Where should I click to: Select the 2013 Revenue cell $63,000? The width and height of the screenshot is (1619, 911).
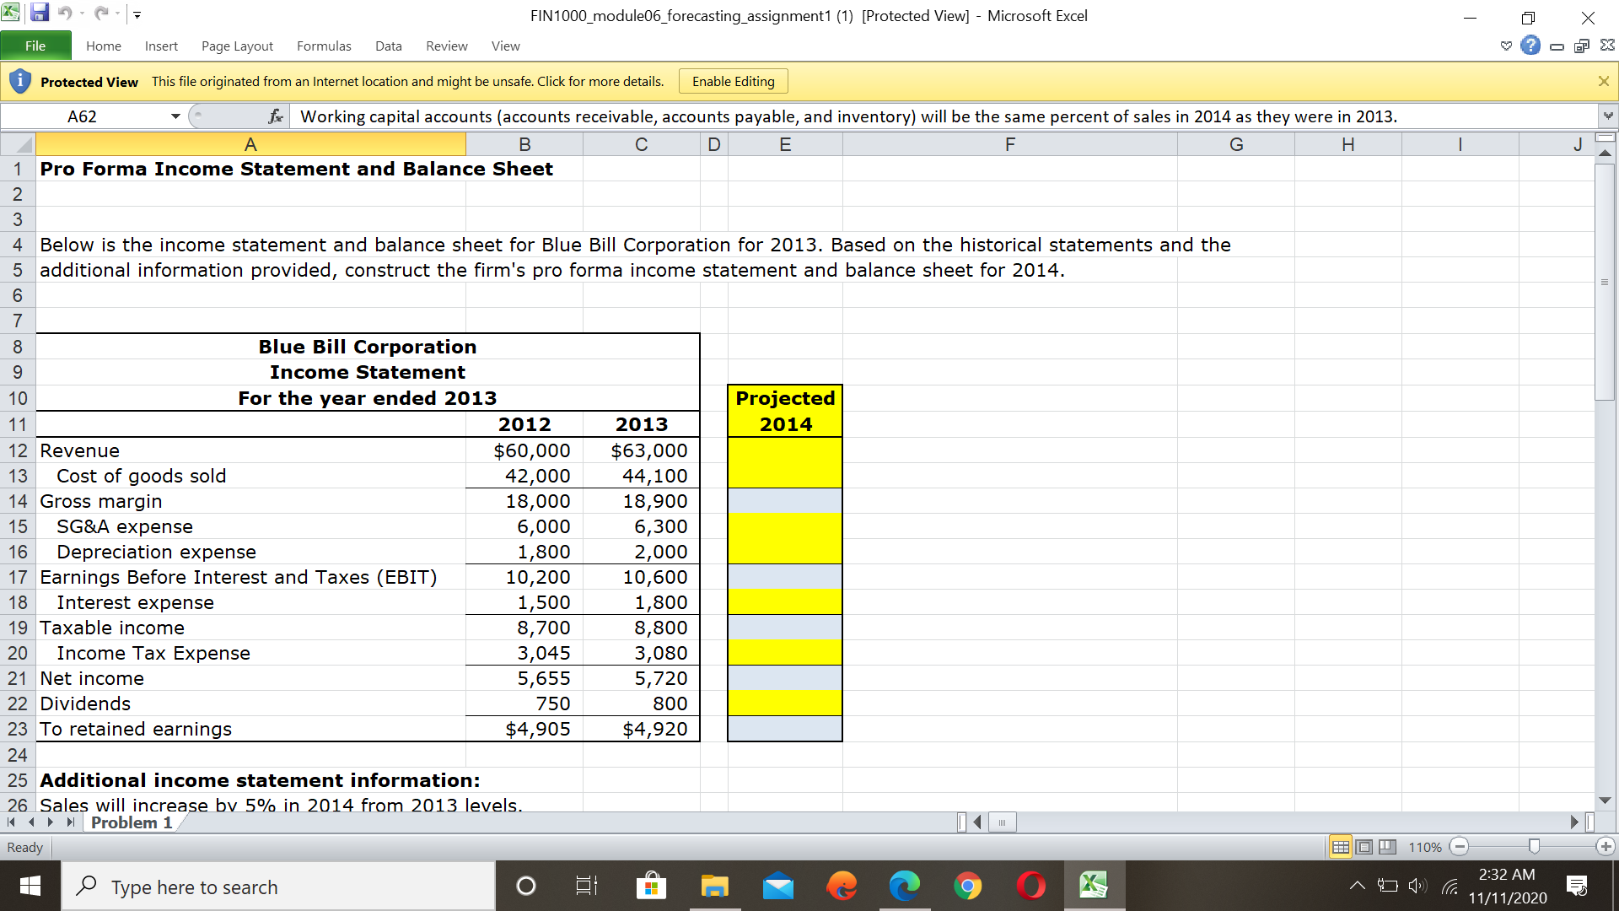(x=641, y=450)
